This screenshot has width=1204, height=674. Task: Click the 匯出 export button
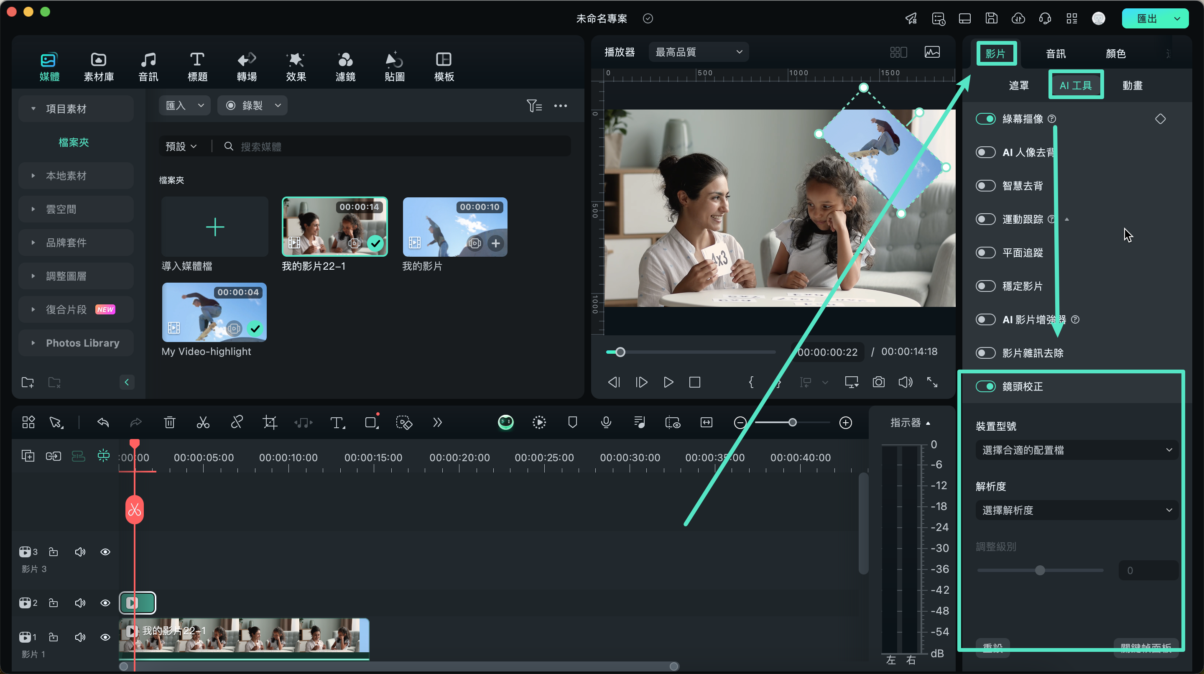1146,19
